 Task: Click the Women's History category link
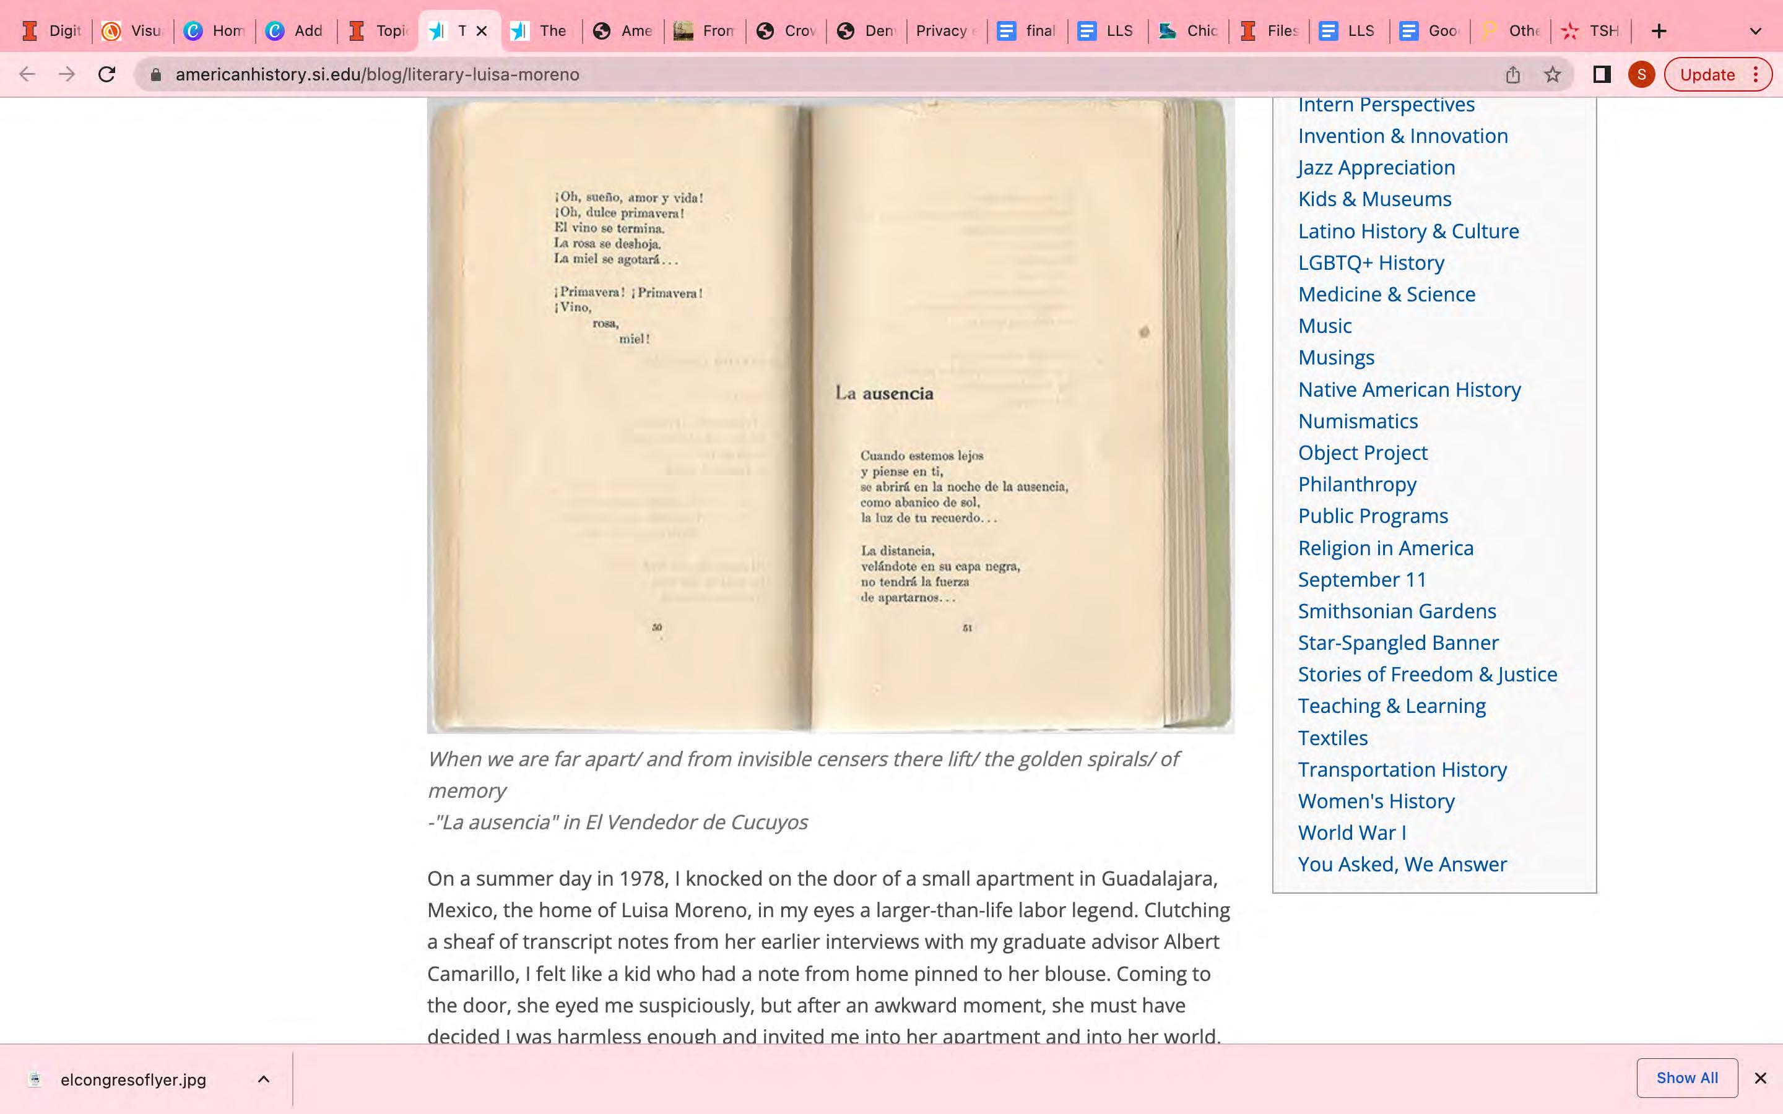pos(1376,801)
